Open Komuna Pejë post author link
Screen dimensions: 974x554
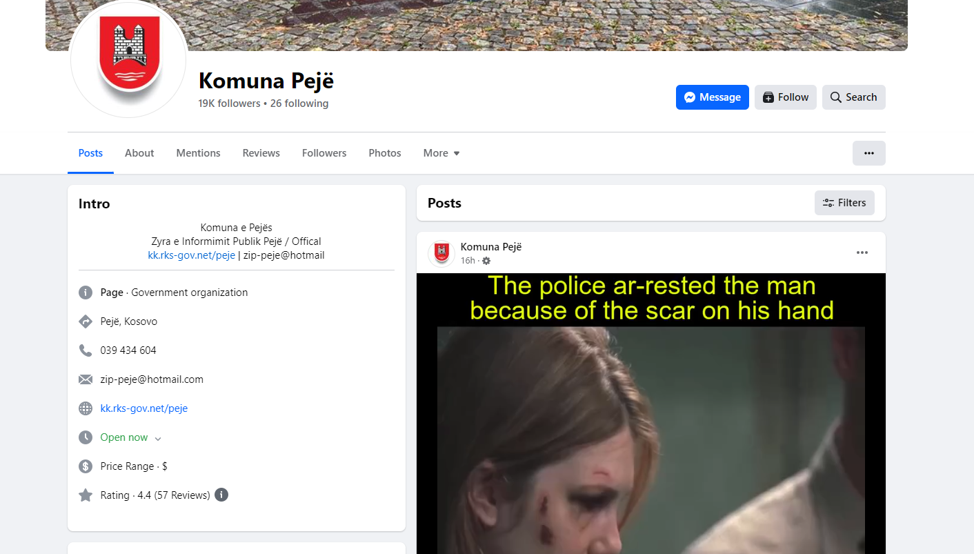click(x=491, y=247)
